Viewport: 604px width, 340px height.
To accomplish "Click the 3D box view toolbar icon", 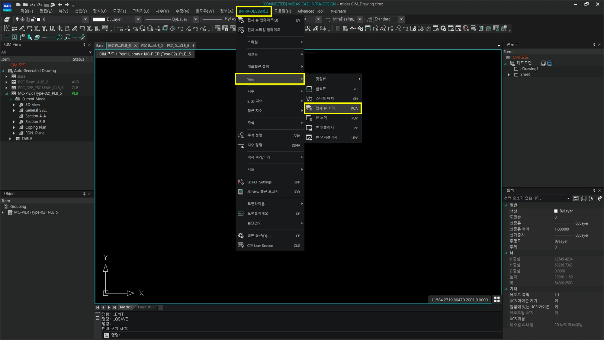I will pos(165,28).
